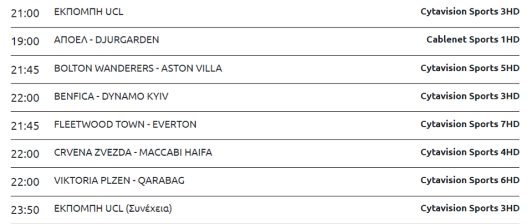
Task: Select the 21:45 time beside Bolton match
Action: pyautogui.click(x=25, y=70)
